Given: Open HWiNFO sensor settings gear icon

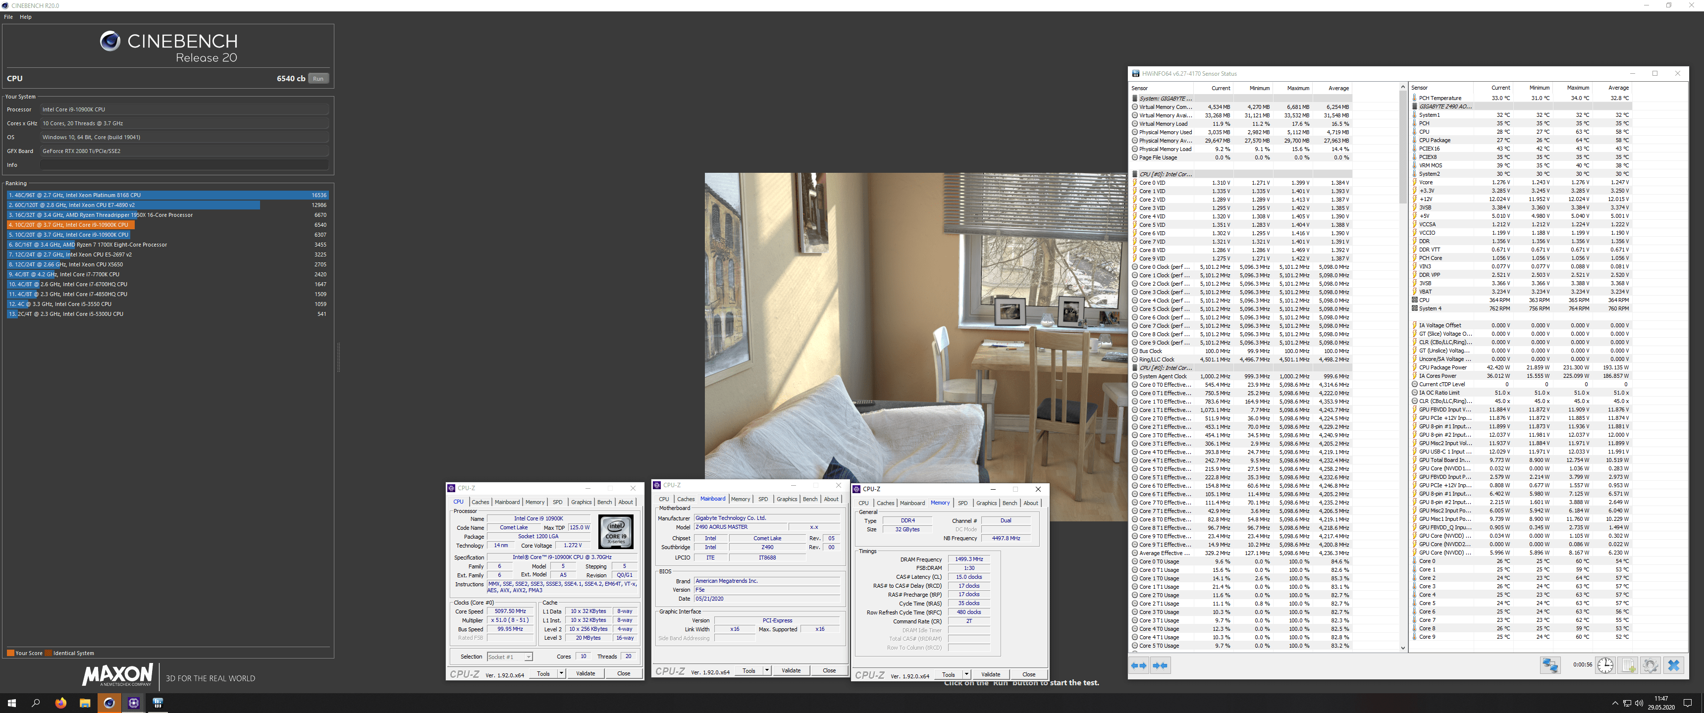Looking at the screenshot, I should pos(1651,665).
